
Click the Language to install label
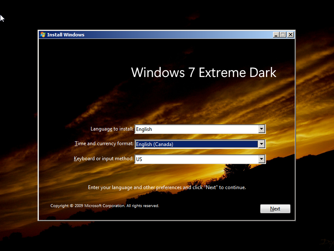click(x=112, y=129)
